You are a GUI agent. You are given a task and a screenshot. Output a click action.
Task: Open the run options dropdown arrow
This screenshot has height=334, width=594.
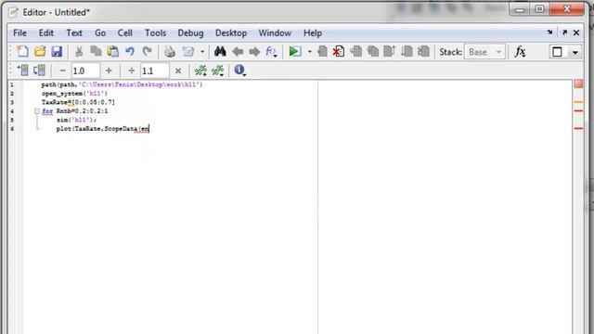[x=309, y=52]
